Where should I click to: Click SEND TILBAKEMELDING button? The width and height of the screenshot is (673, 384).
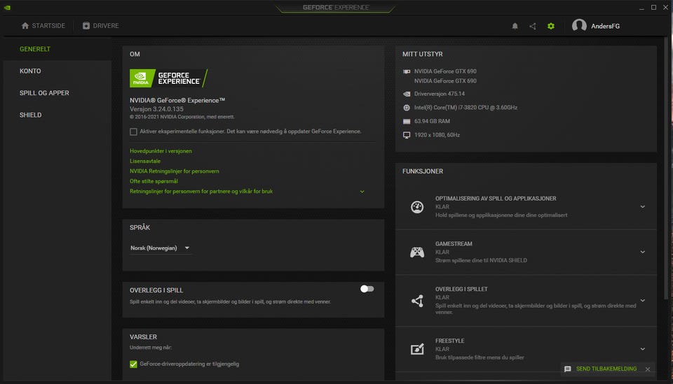pos(606,369)
